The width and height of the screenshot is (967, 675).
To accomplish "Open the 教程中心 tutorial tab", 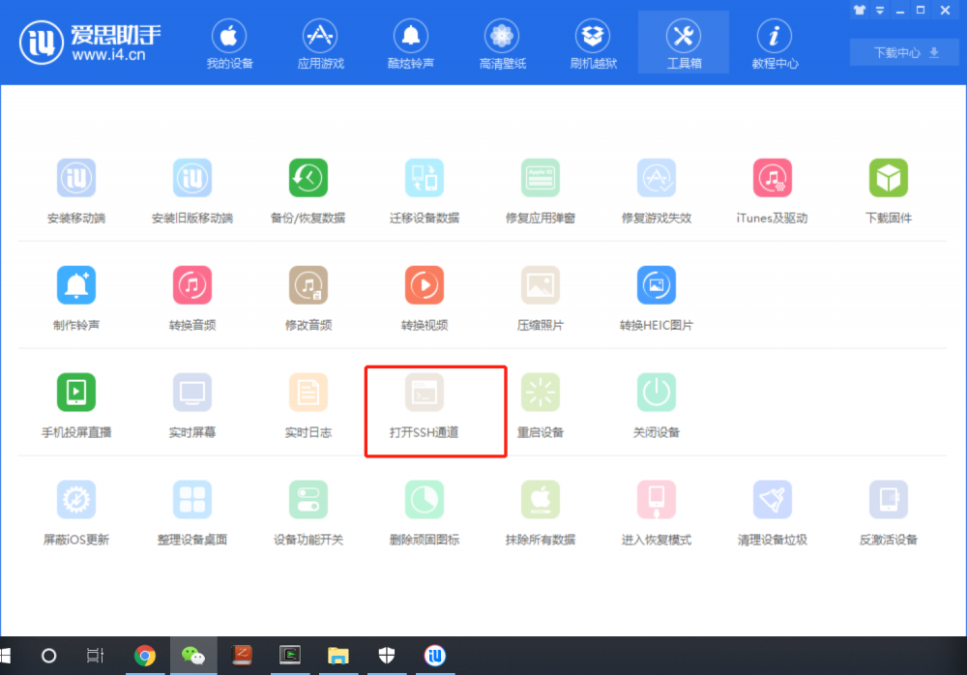I will pos(775,44).
